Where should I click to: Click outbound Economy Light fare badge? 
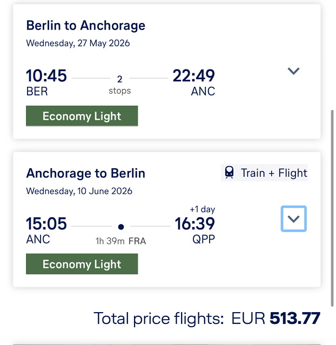pos(82,116)
